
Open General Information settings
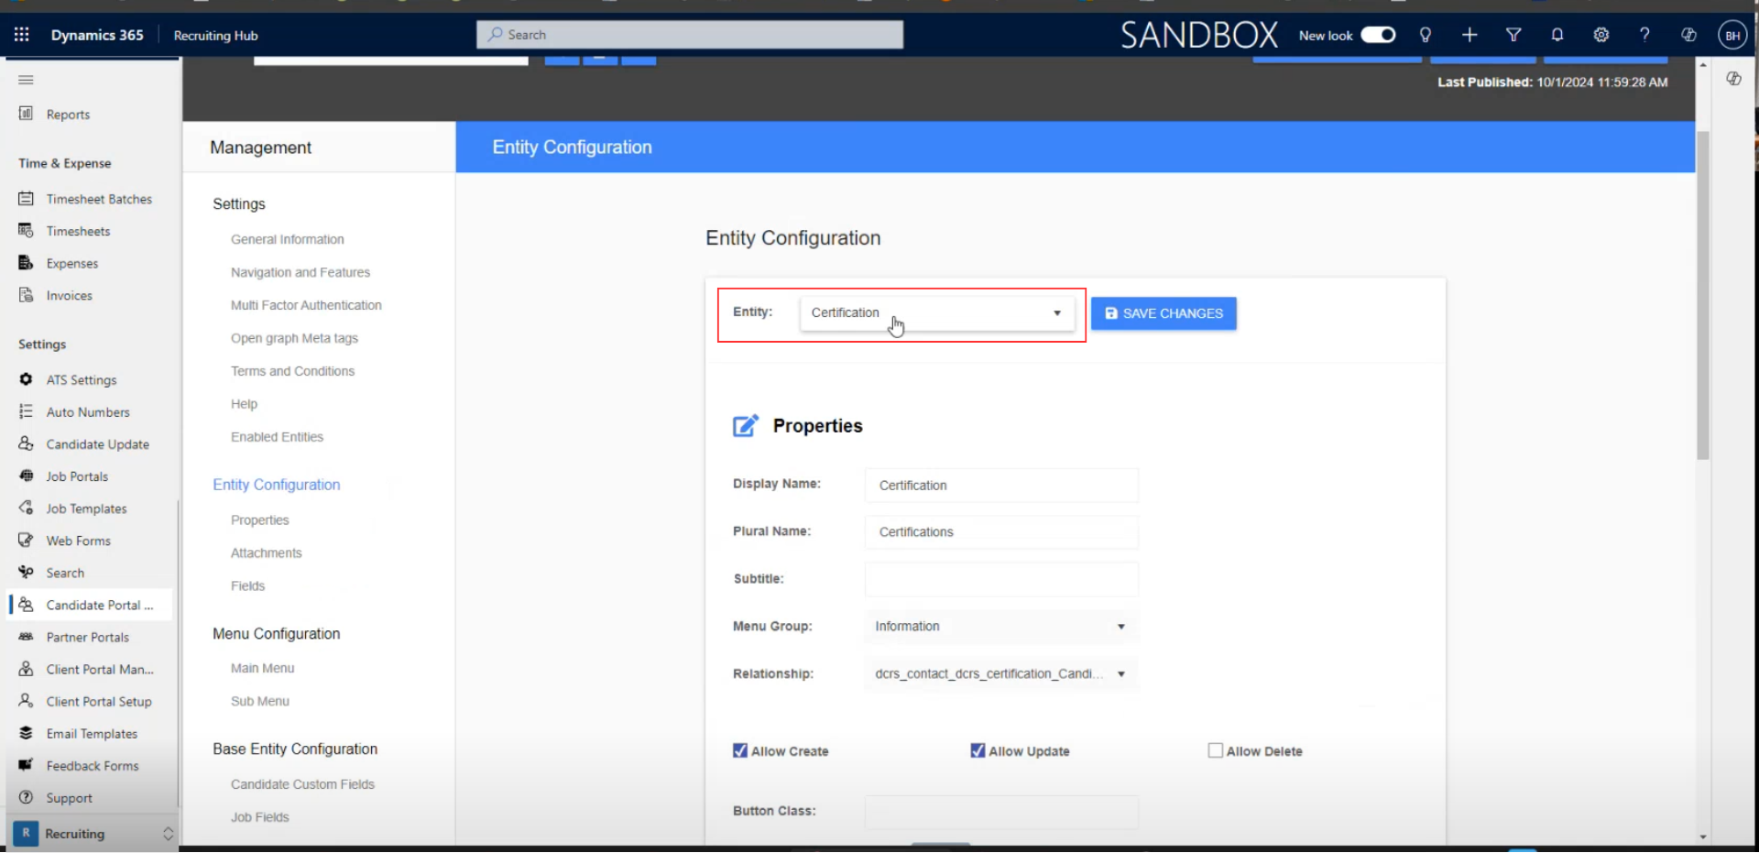[288, 239]
